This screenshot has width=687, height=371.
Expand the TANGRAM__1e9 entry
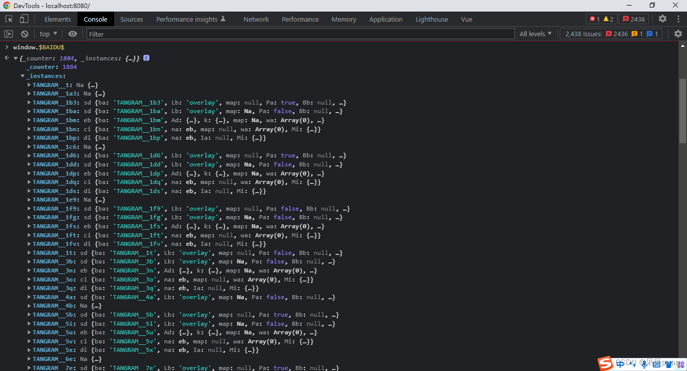click(x=29, y=200)
